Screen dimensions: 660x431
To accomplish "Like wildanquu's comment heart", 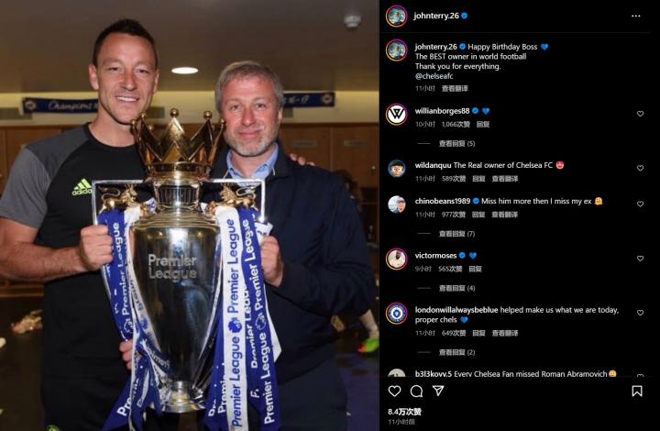I will click(640, 168).
